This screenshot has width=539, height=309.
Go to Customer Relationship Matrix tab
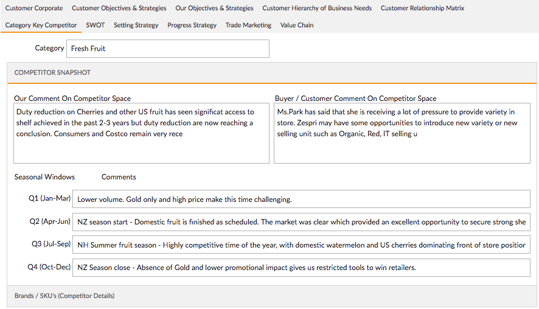(x=422, y=8)
